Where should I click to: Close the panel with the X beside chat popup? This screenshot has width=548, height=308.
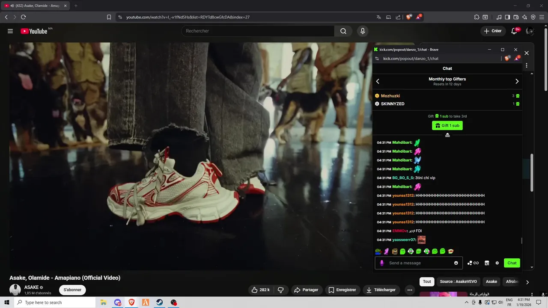(527, 53)
